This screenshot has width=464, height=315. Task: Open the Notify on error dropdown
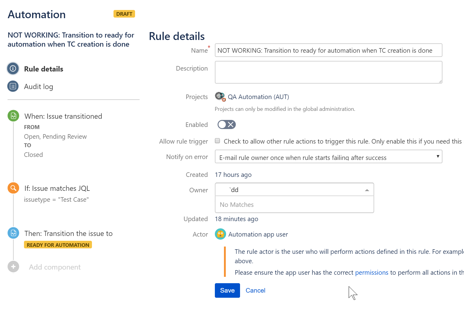click(328, 157)
